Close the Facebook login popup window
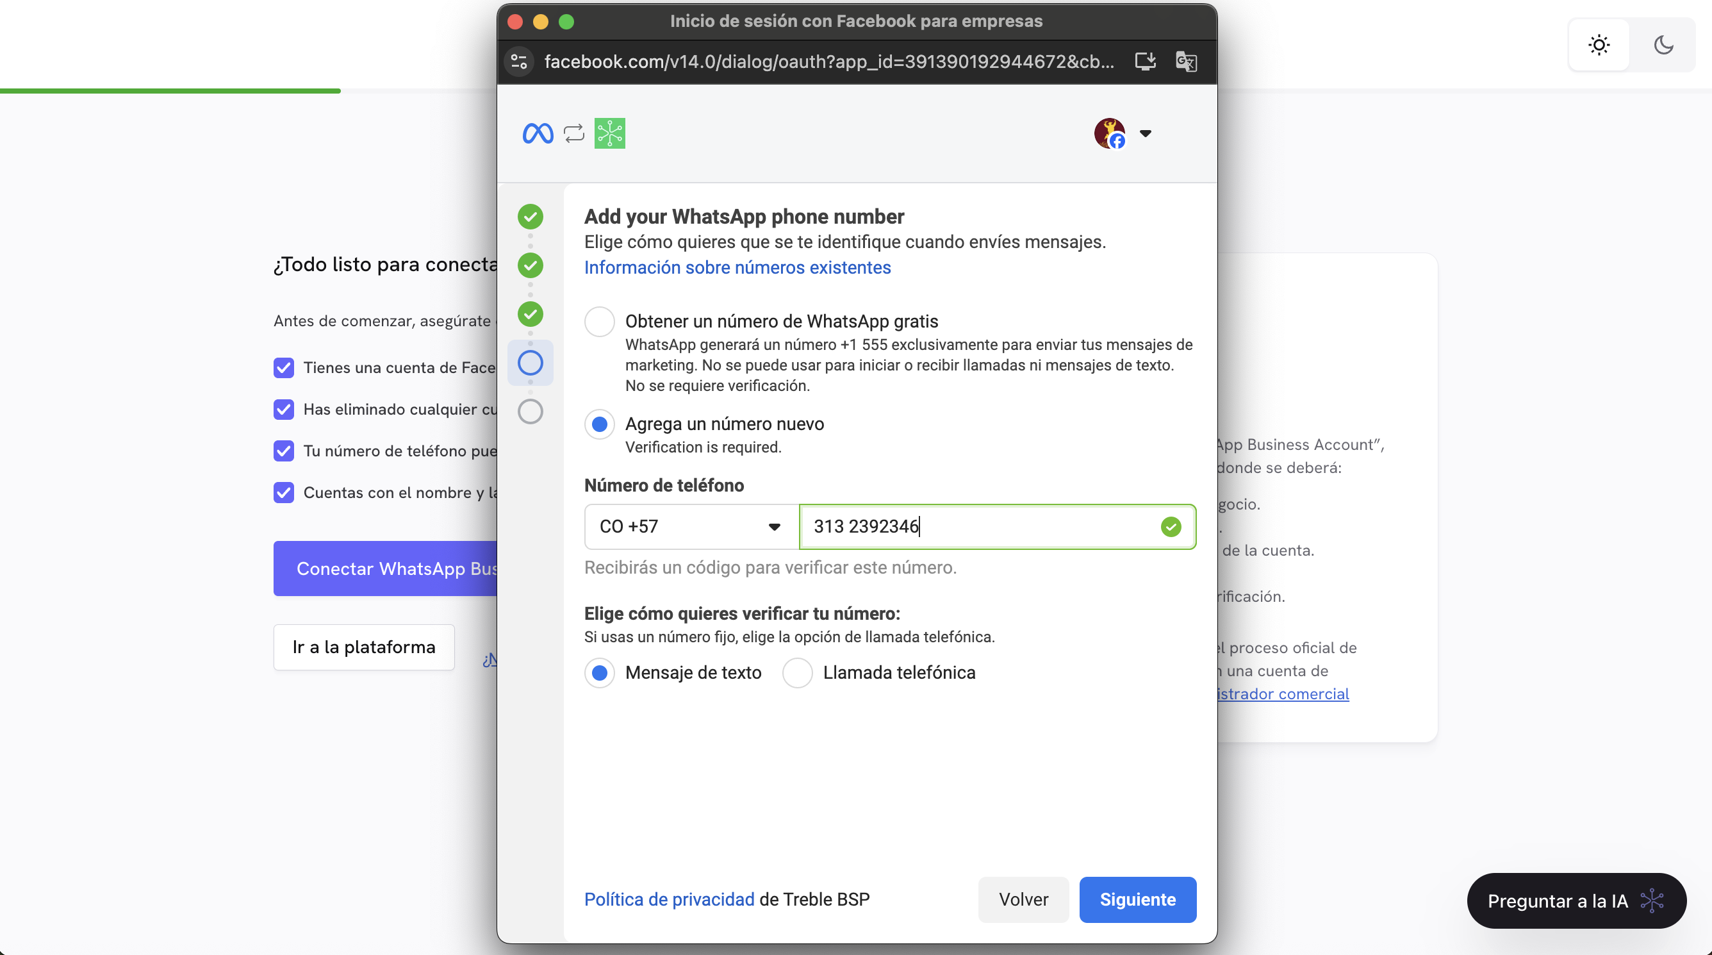Viewport: 1712px width, 955px height. (515, 22)
